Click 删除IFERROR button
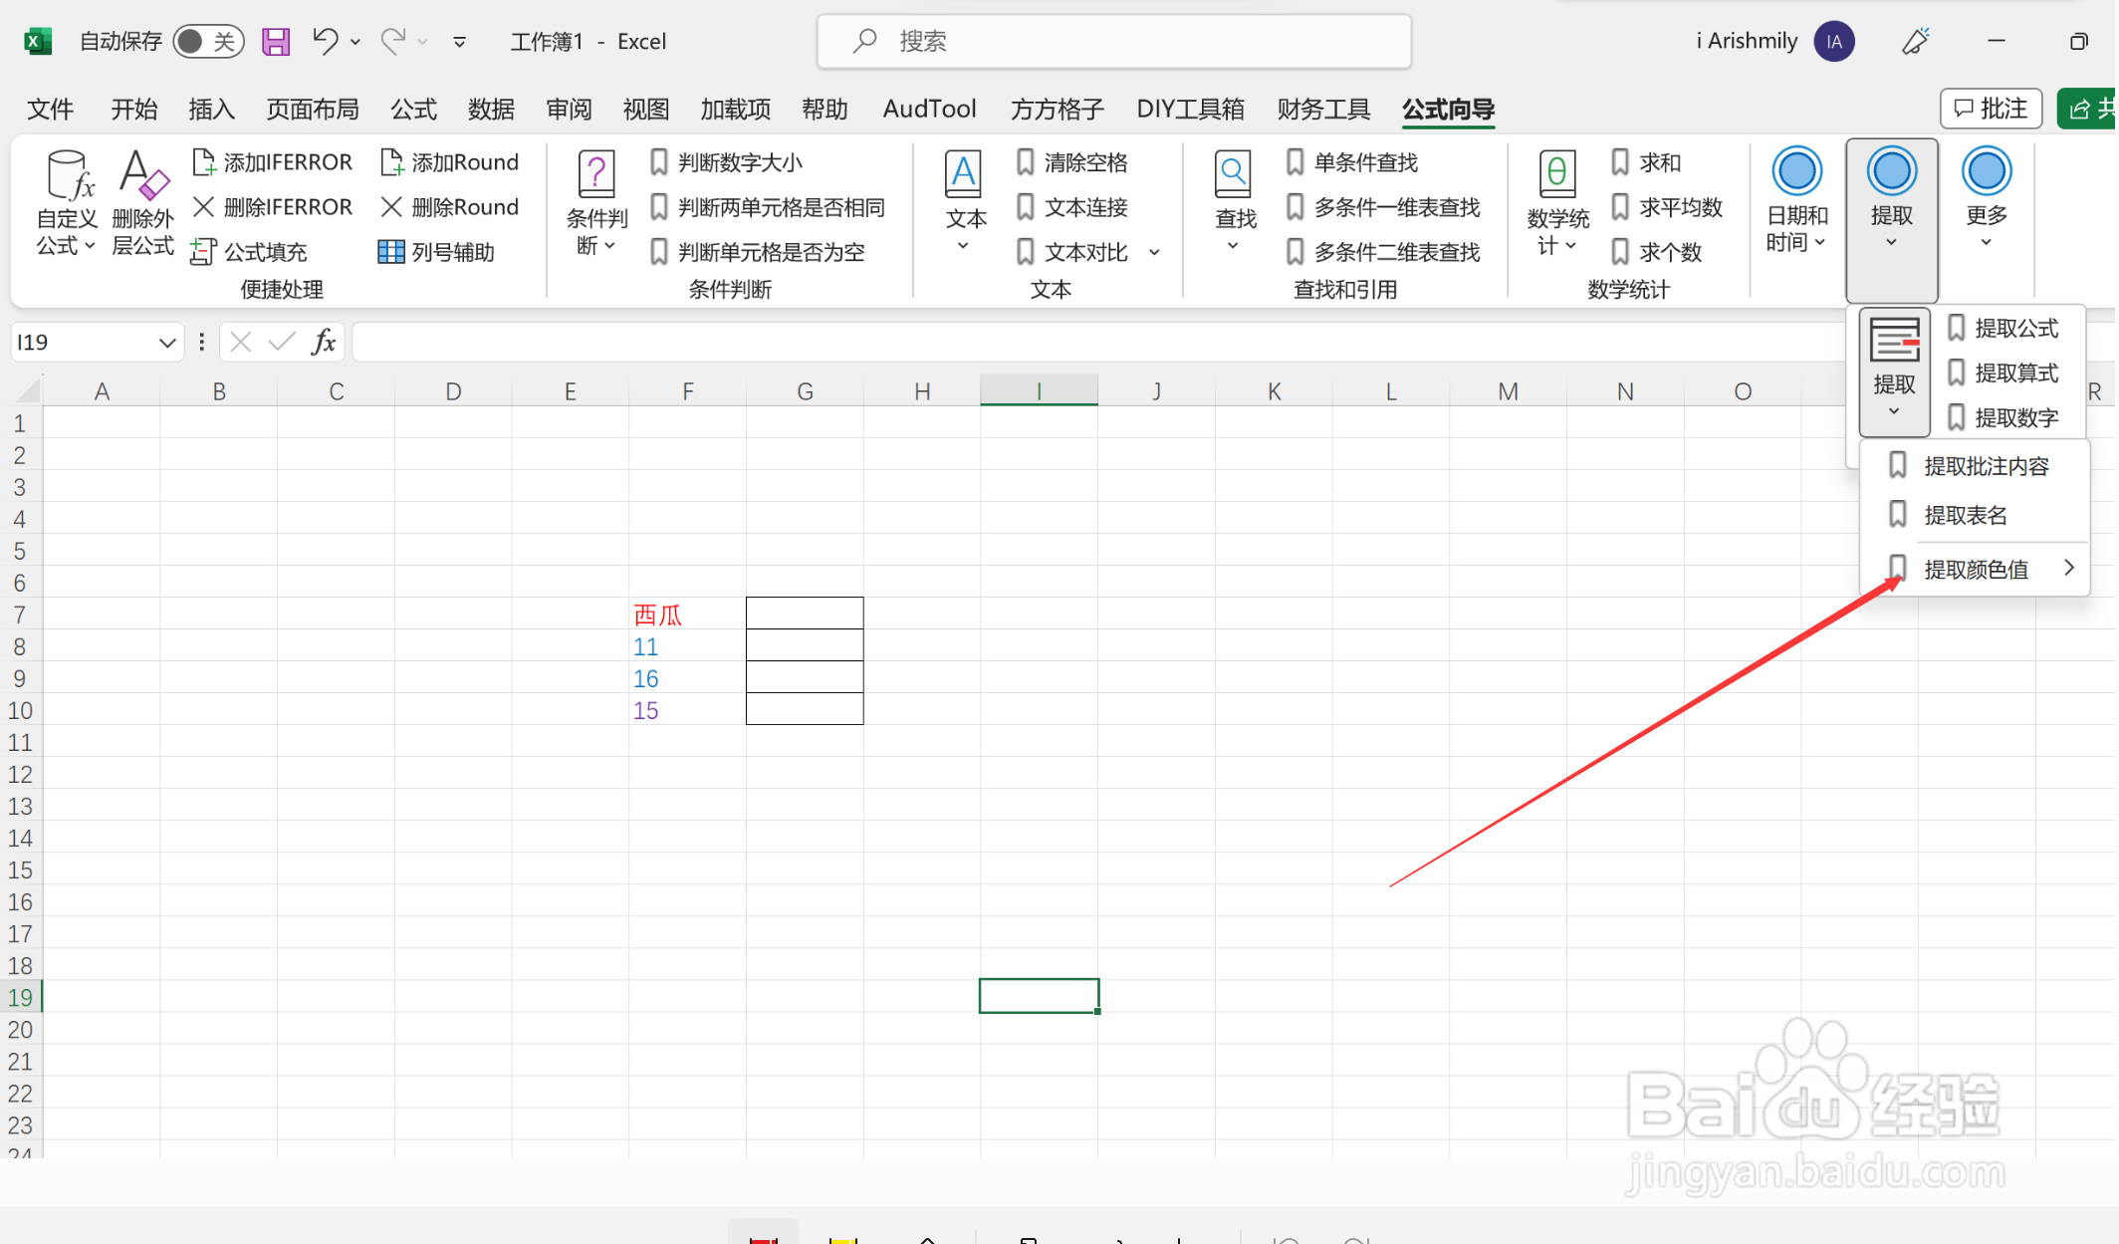Viewport: 2119px width, 1244px height. [272, 207]
